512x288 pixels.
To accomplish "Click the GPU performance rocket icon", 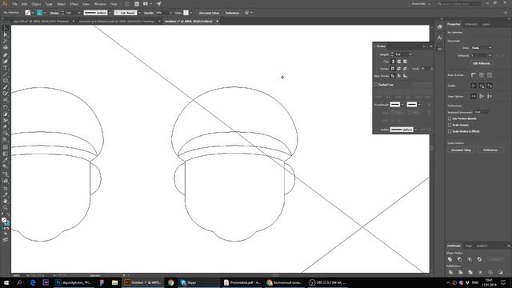I will 158,4.
